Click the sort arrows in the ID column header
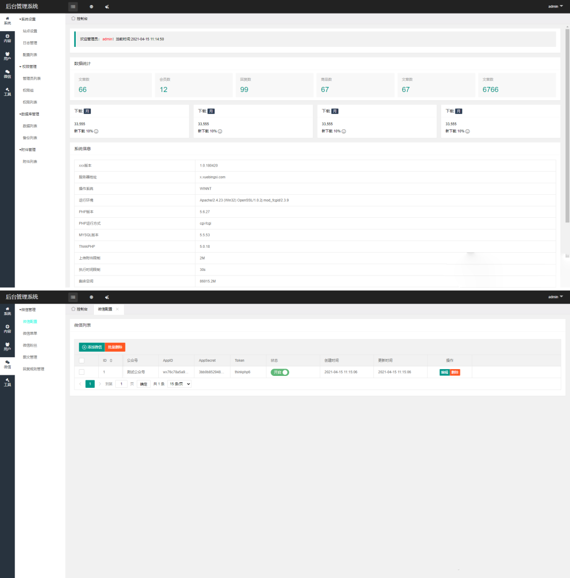The height and width of the screenshot is (578, 570). 111,360
